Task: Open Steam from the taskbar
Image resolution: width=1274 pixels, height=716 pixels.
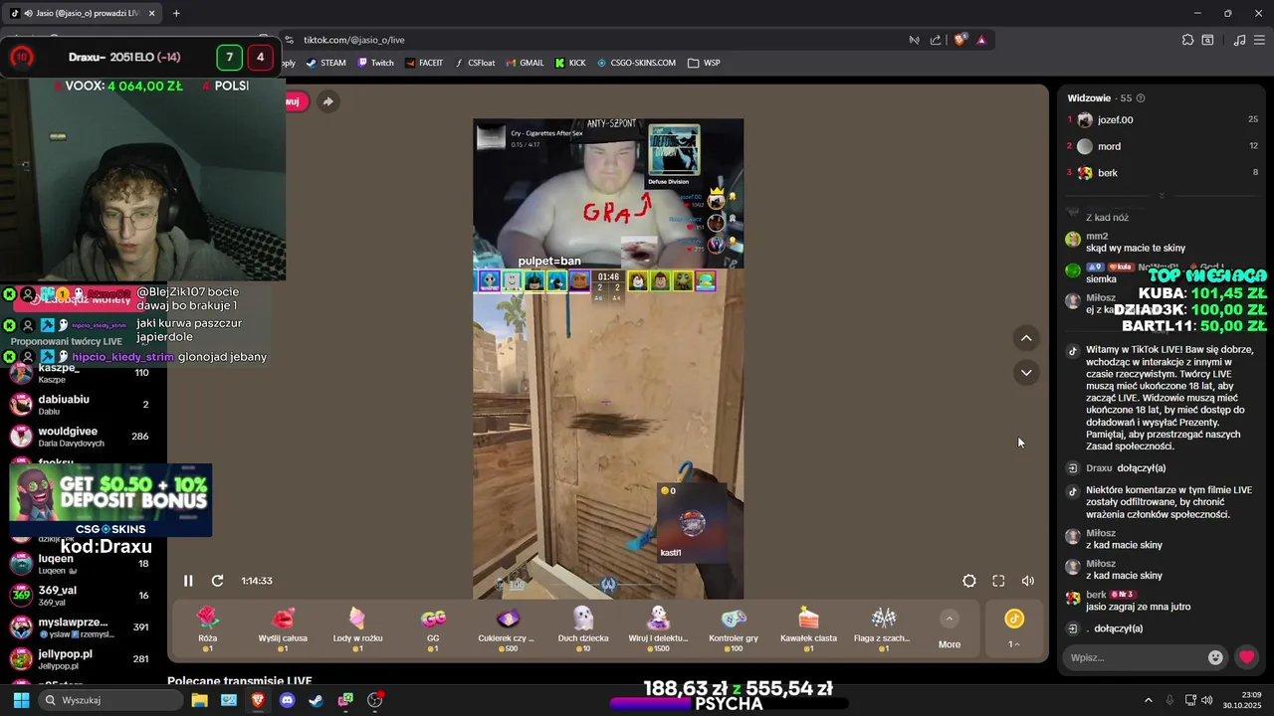Action: tap(316, 700)
